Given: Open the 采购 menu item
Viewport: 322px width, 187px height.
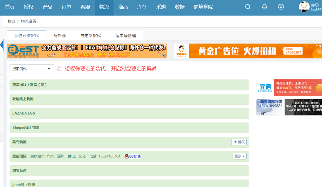Looking at the screenshot, I should pos(161,7).
